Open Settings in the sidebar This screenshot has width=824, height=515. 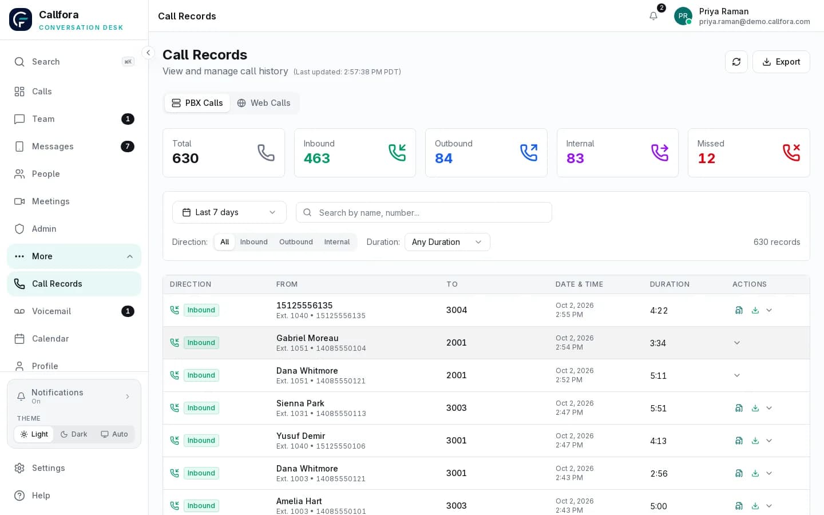pos(74,468)
